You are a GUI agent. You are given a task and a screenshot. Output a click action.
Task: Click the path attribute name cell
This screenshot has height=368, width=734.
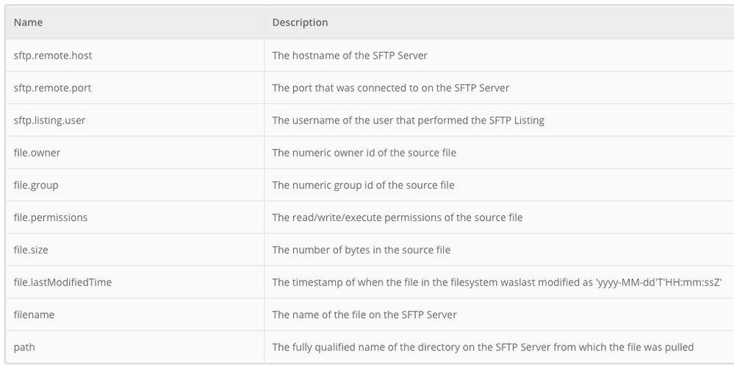[x=24, y=347]
